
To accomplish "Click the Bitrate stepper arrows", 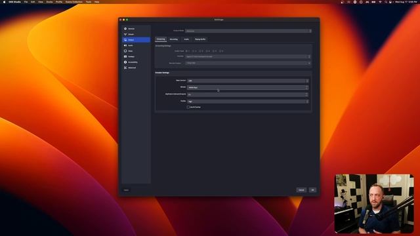I will [x=307, y=87].
